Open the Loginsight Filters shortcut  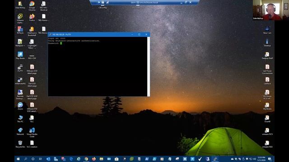pyautogui.click(x=32, y=44)
